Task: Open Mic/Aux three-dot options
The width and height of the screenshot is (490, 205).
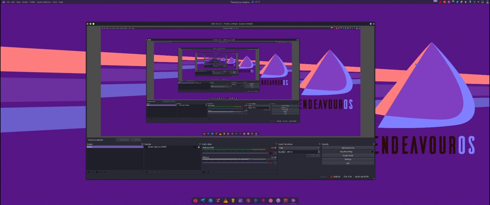Action: click(x=275, y=163)
